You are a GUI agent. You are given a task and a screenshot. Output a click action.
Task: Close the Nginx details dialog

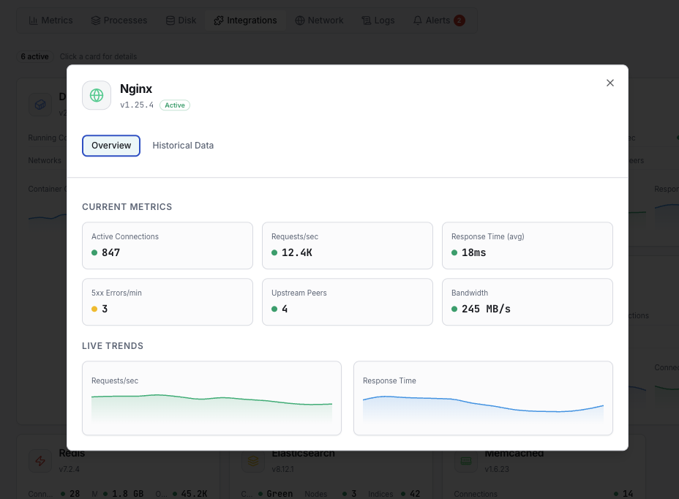point(609,83)
